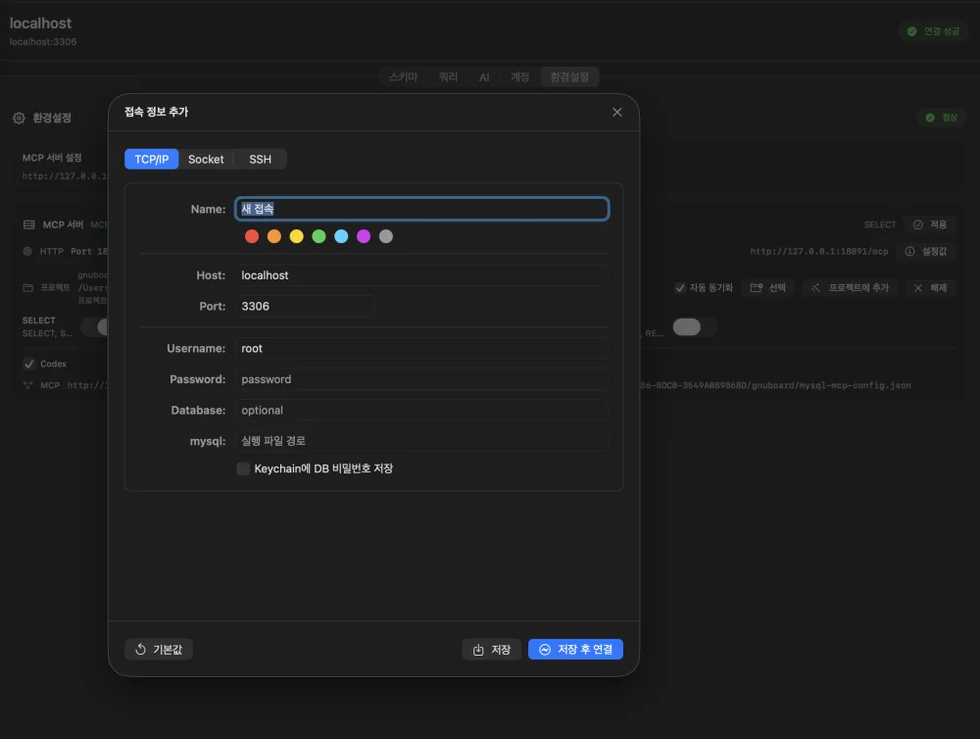Pick the yellow connection color

296,236
